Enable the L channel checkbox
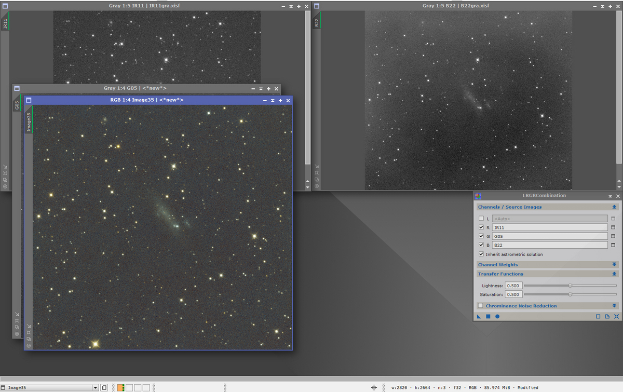This screenshot has width=623, height=392. pos(481,219)
